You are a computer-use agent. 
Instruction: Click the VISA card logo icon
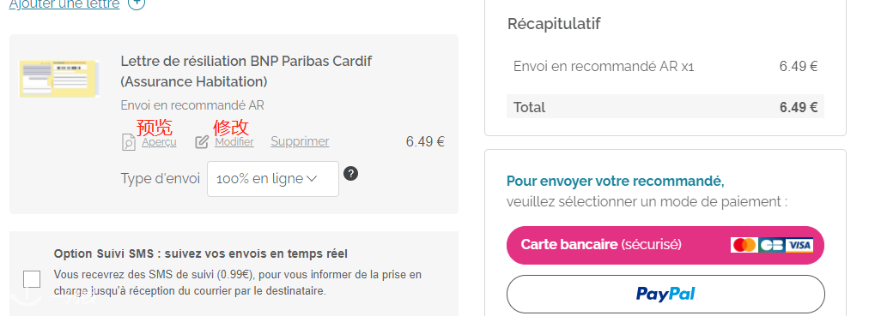[x=799, y=245]
